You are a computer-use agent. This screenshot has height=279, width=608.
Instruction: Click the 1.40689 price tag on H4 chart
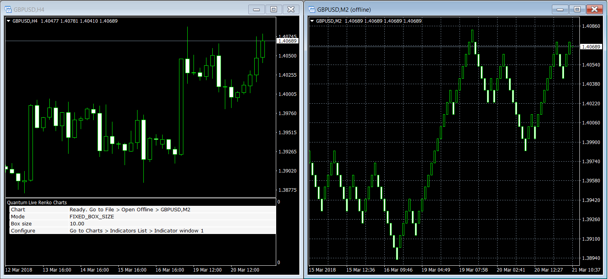point(287,41)
